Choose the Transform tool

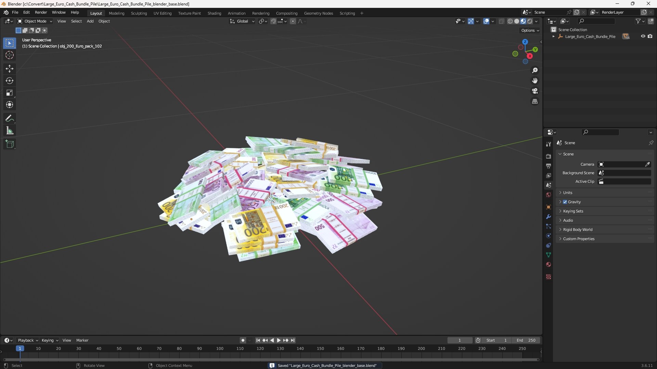[10, 105]
